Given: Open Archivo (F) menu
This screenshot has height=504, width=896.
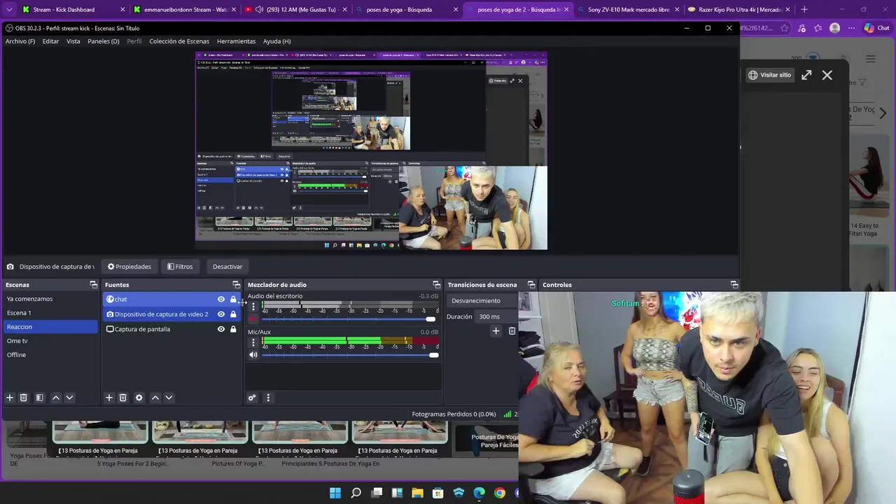Looking at the screenshot, I should pyautogui.click(x=20, y=41).
